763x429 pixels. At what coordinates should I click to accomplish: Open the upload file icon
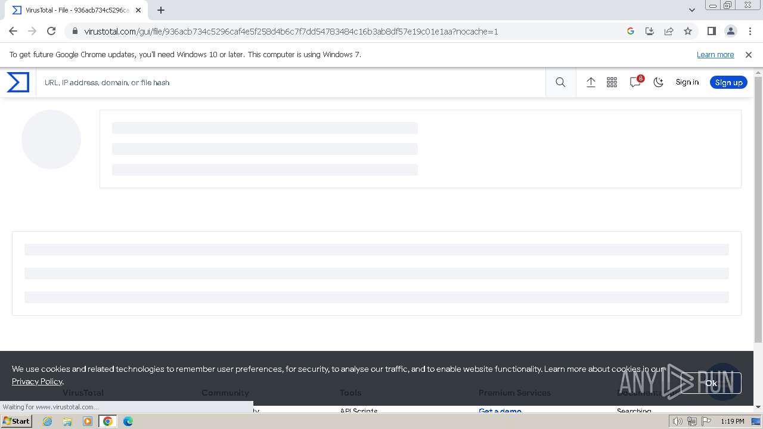click(591, 82)
